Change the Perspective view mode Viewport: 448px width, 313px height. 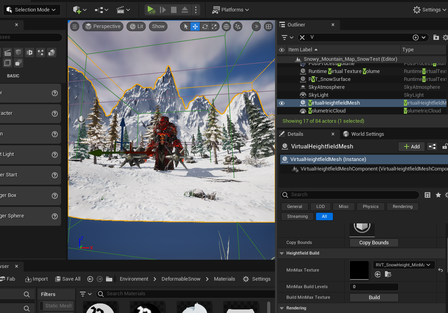coord(103,26)
